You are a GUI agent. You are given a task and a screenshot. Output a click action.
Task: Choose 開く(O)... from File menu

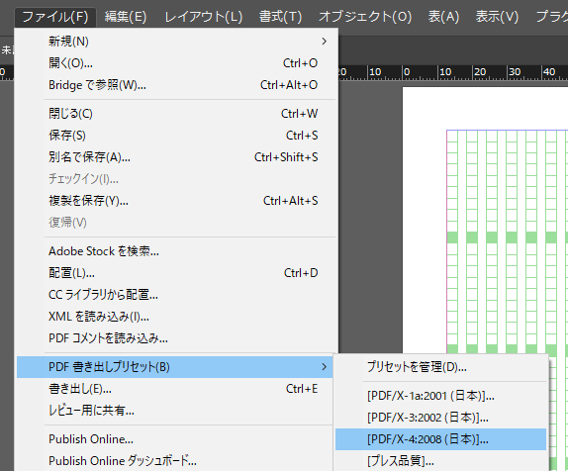click(175, 63)
